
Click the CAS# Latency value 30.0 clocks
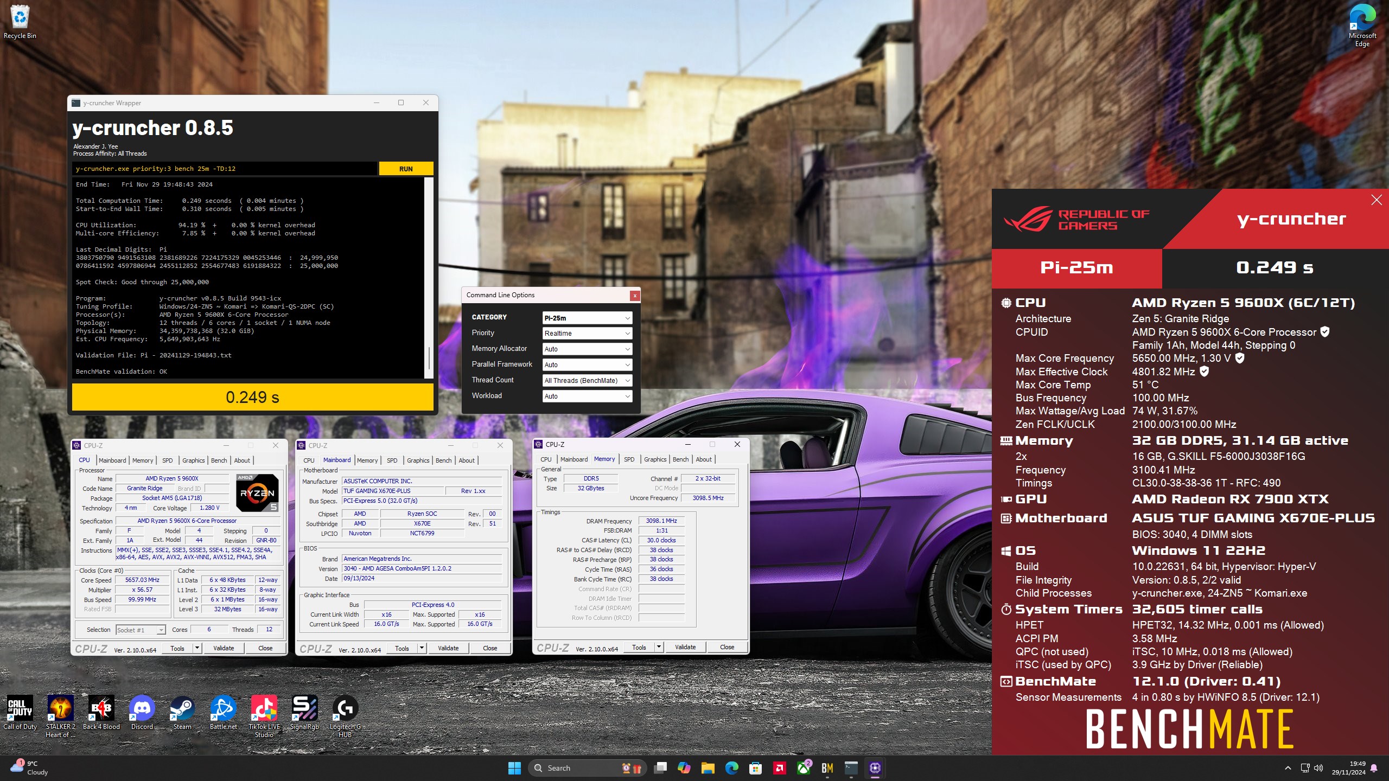661,540
